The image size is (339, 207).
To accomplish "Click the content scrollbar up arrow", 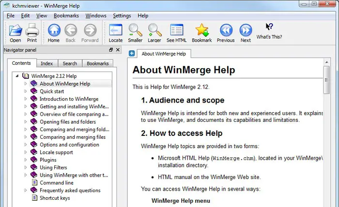I will [327, 62].
